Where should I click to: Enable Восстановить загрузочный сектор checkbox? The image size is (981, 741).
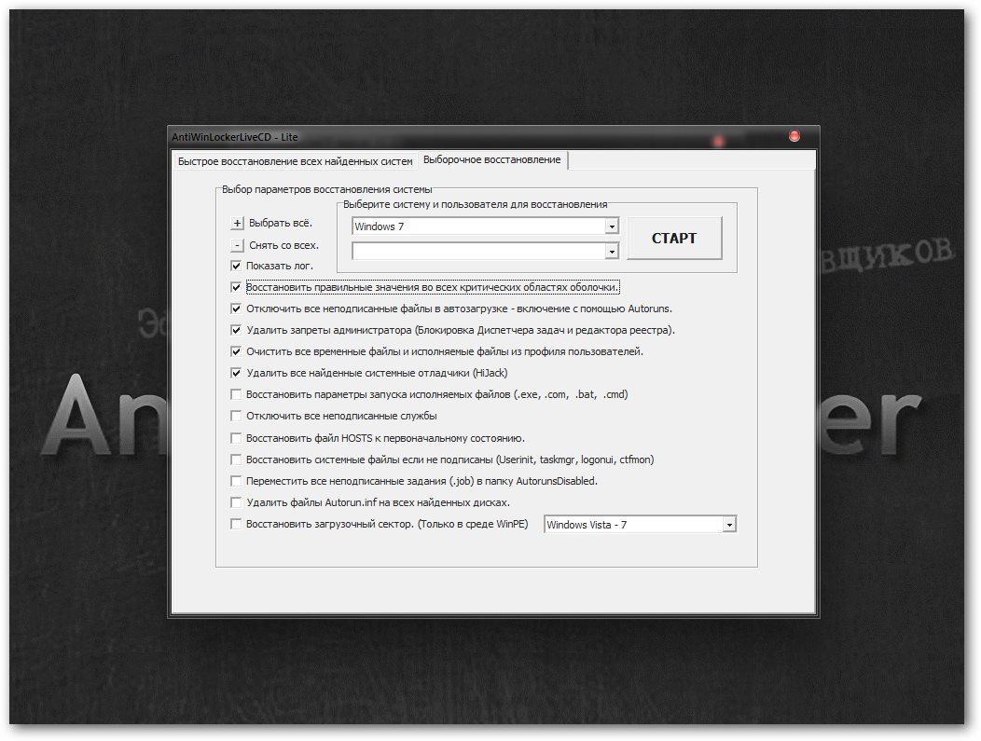(237, 524)
